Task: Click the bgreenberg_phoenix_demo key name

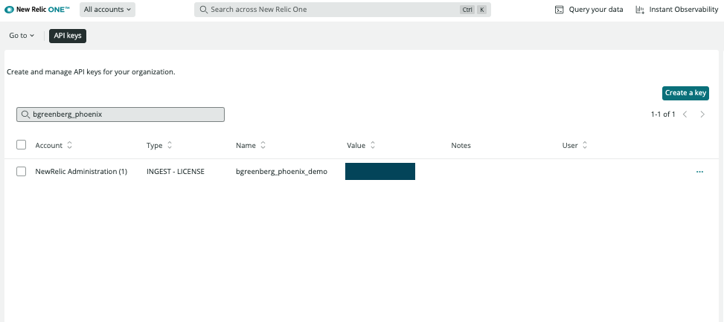Action: [x=281, y=172]
